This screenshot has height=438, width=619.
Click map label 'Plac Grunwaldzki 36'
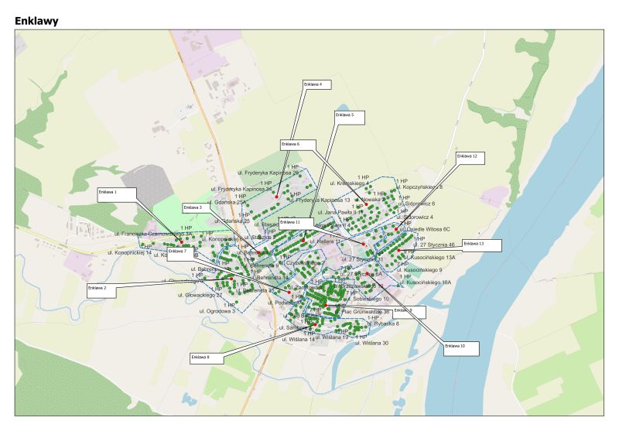pyautogui.click(x=365, y=312)
